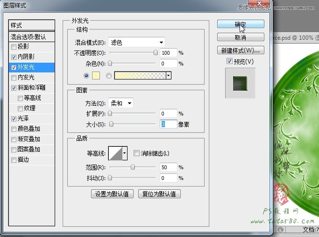Click the 大小 size value field

(x=168, y=124)
